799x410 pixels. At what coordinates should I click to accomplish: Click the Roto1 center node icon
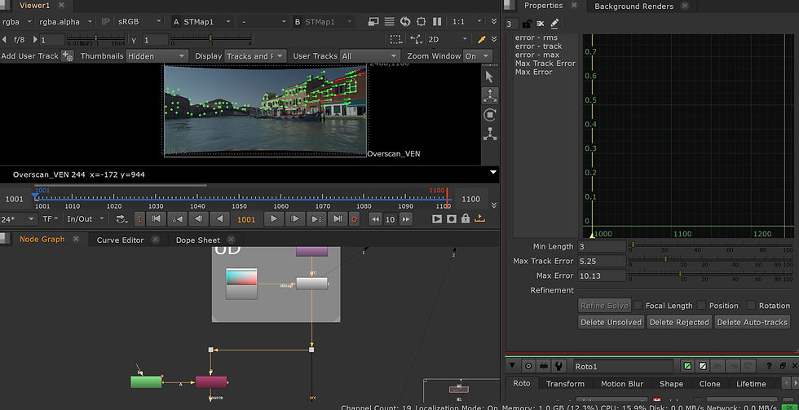pyautogui.click(x=528, y=366)
